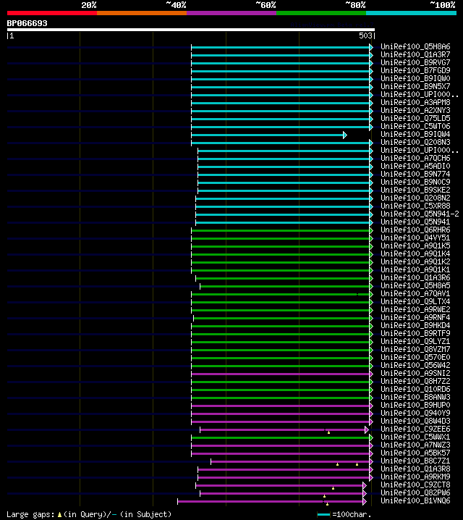Image resolution: width=463 pixels, height=520 pixels.
Task: Click the purple ~60% identity legend segment
Action: coord(231,13)
